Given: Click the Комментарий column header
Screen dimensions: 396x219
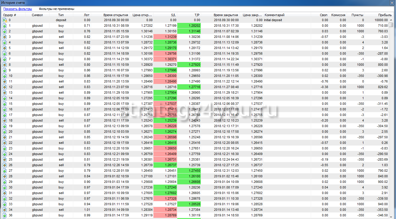Looking at the screenshot, I should pos(275,15).
